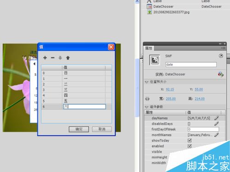Click the X value 92.15
230x172 pixels.
point(170,89)
